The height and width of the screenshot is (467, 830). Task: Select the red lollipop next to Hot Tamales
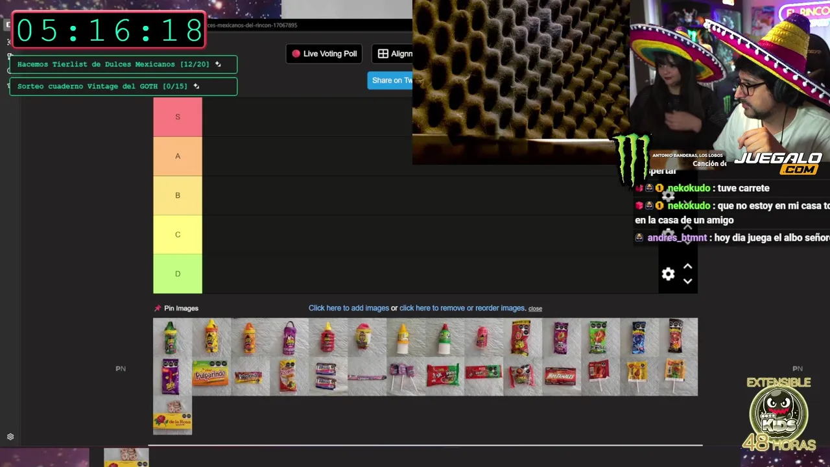(x=600, y=376)
